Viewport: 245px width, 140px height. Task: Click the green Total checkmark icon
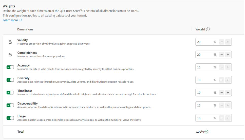coord(206,132)
